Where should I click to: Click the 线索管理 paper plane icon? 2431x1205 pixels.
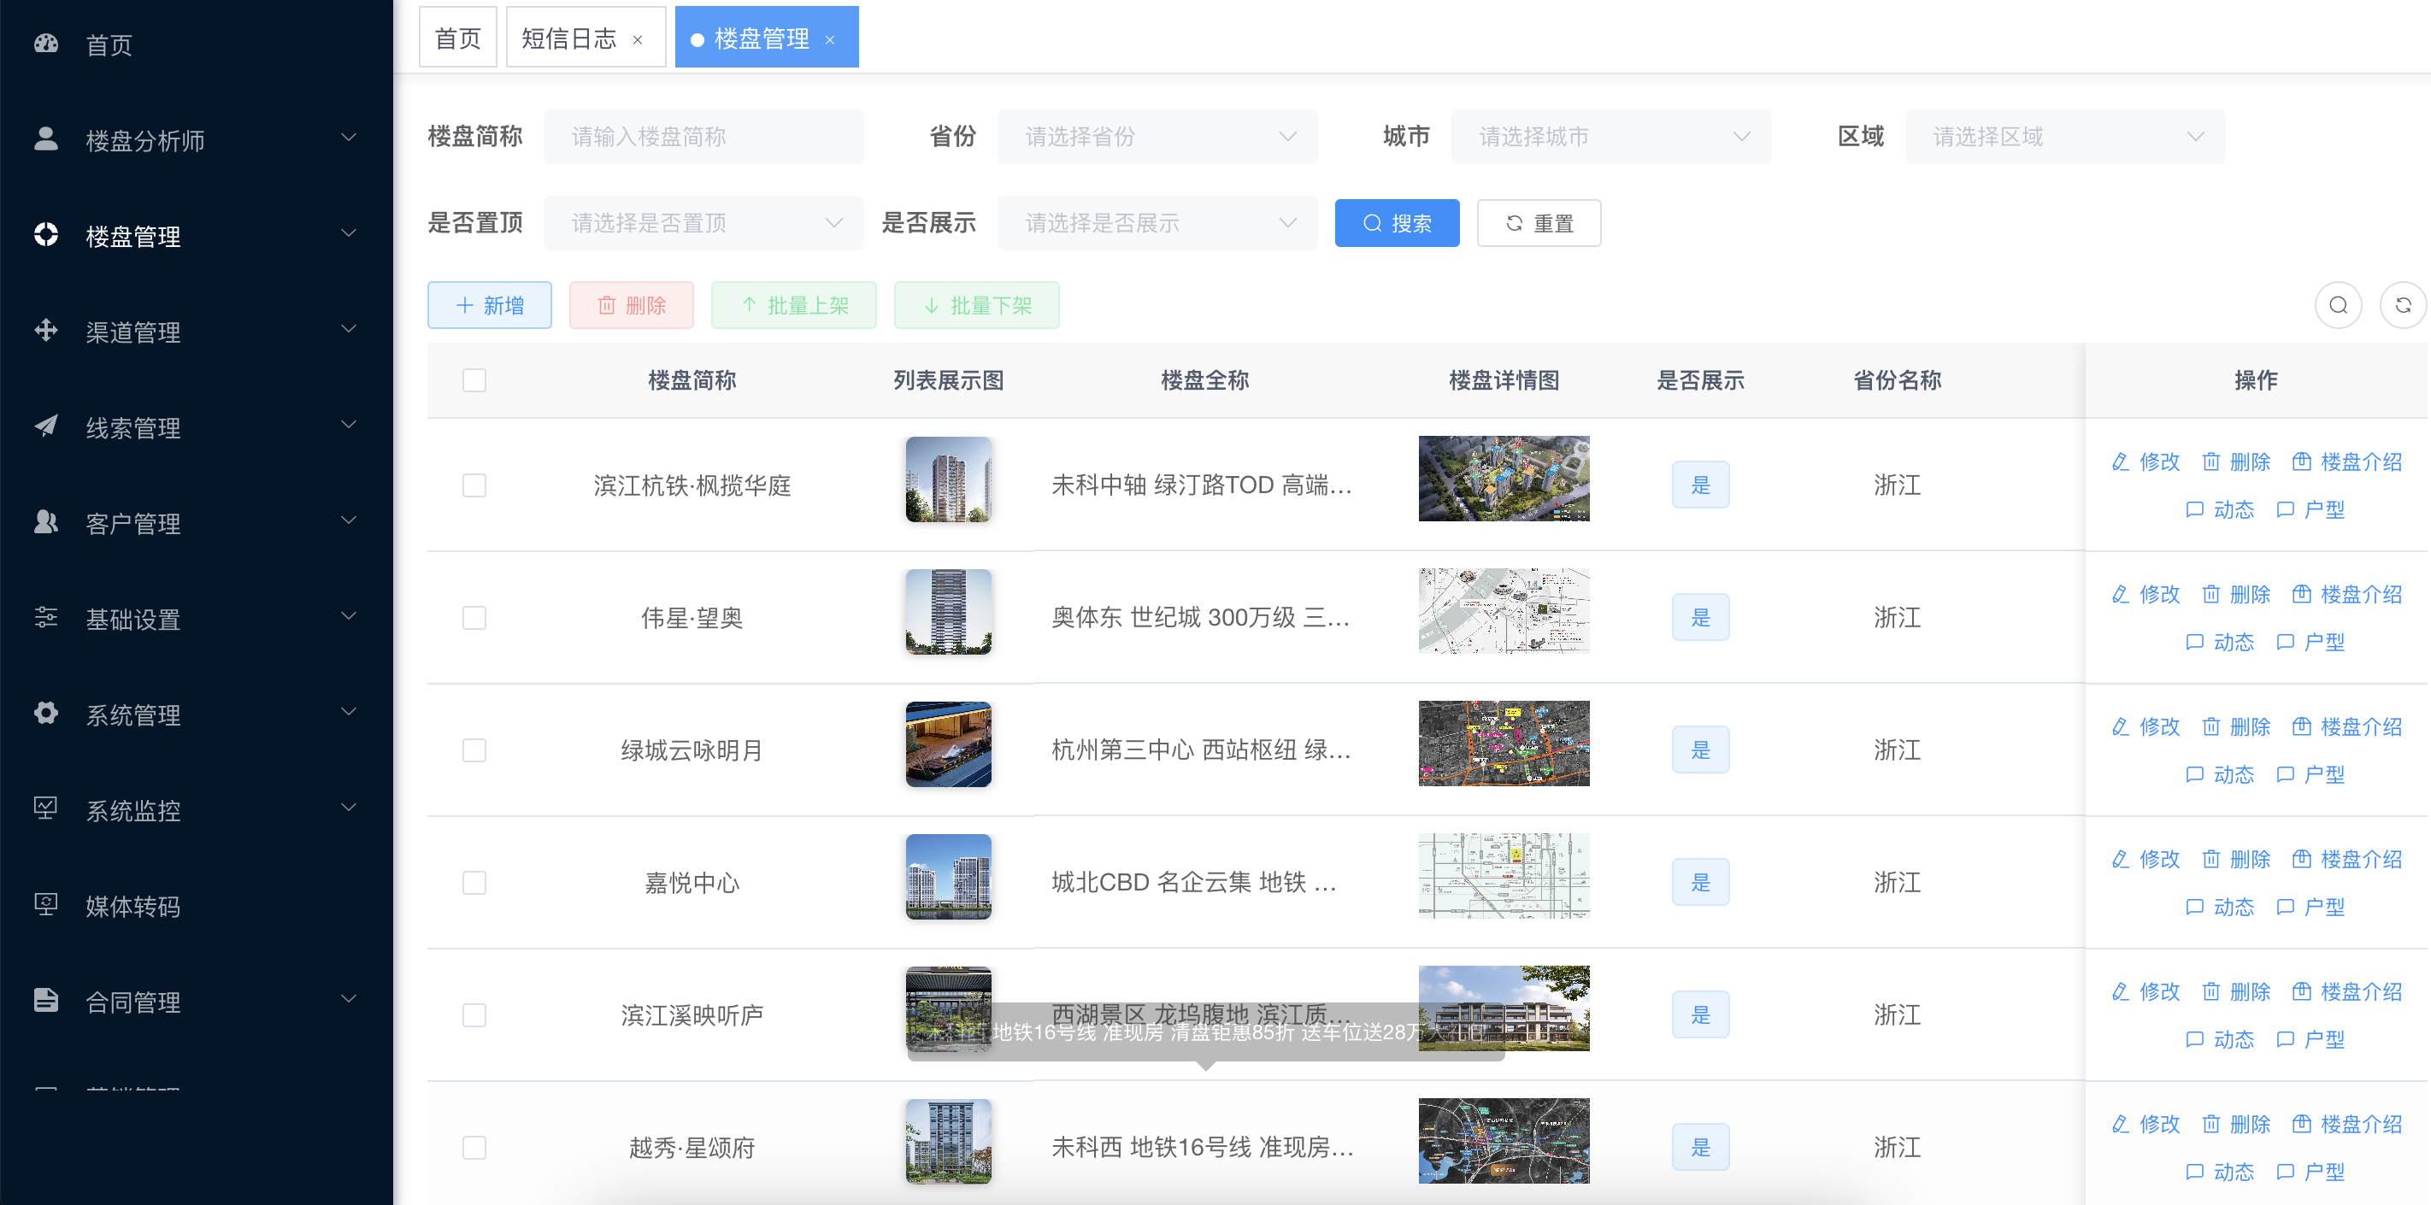click(x=46, y=426)
